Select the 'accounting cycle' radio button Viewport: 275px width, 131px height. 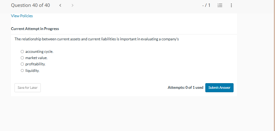tap(22, 52)
